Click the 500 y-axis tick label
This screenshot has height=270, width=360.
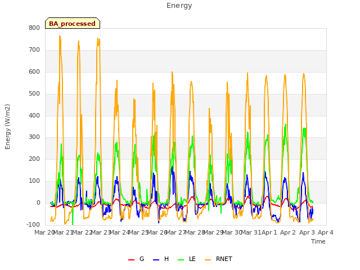34,94
